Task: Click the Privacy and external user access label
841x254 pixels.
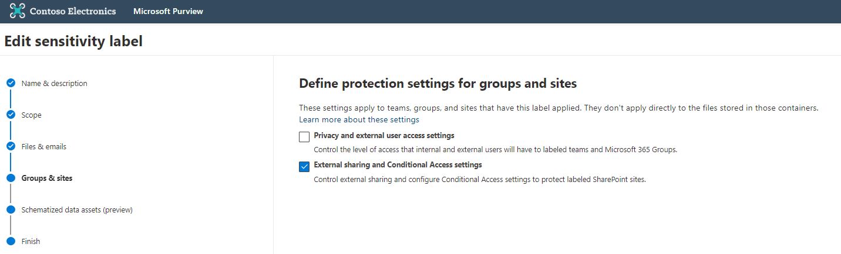Action: [x=384, y=136]
